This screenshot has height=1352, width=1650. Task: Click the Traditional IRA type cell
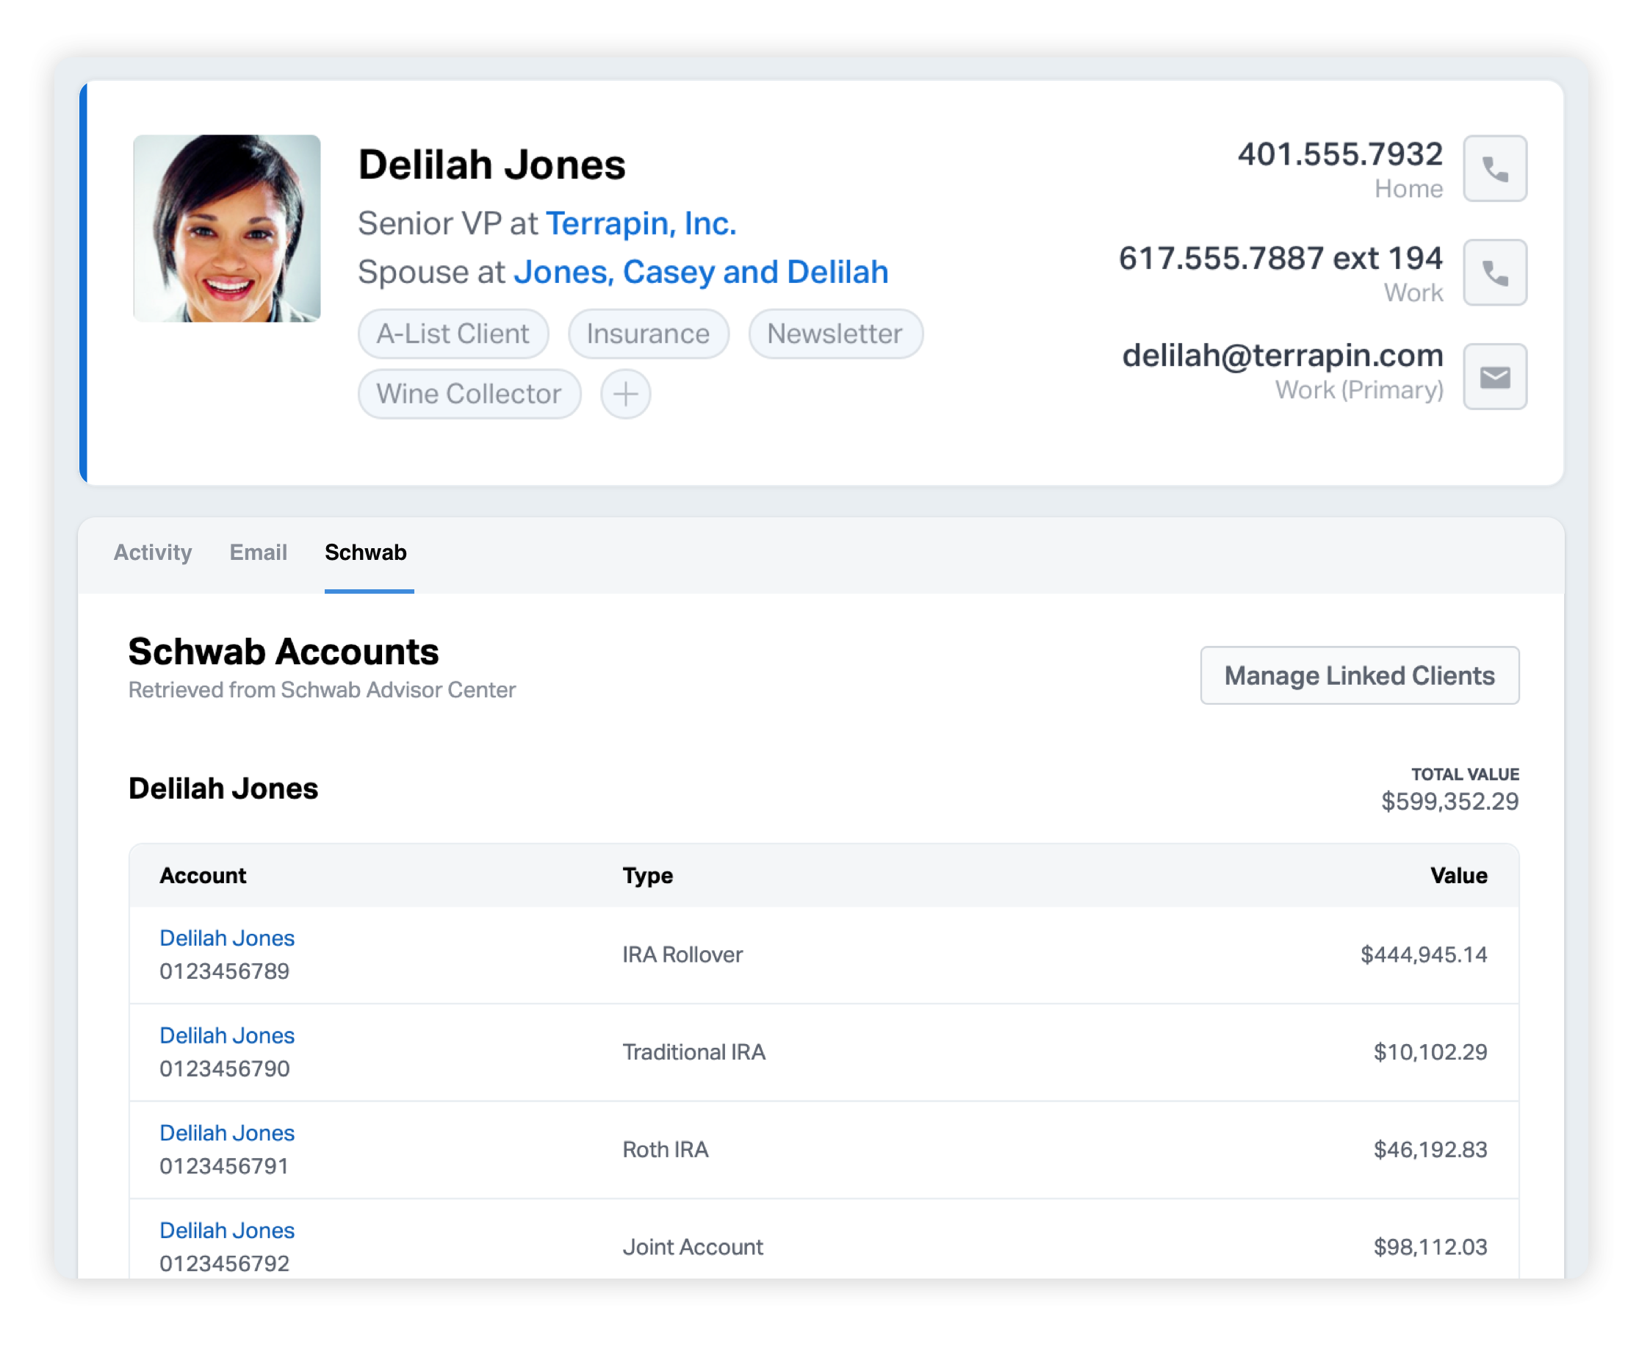coord(693,1052)
